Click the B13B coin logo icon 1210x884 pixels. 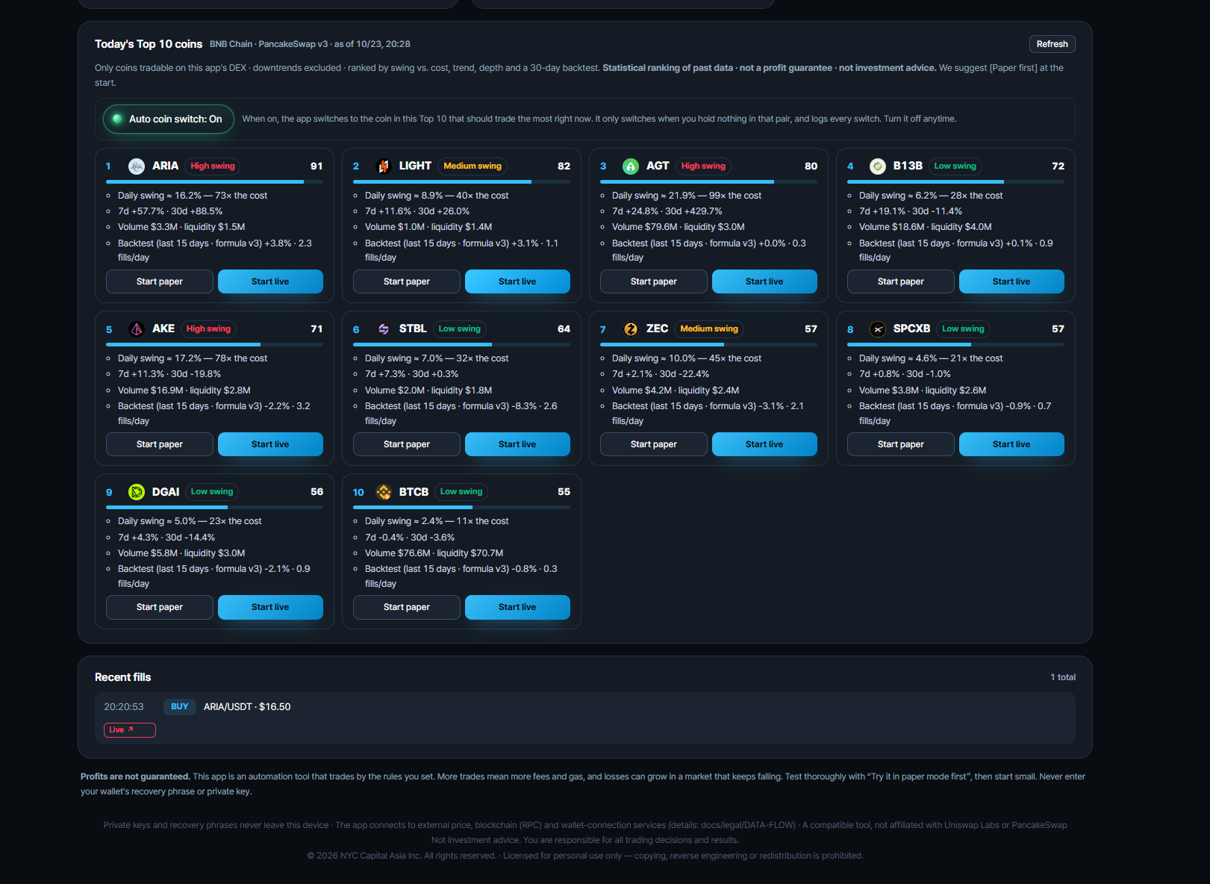coord(878,166)
